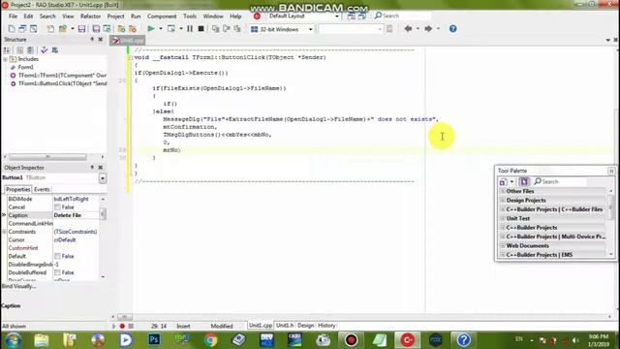Toggle the Cancel property False checkbox
The image size is (620, 349).
click(57, 207)
